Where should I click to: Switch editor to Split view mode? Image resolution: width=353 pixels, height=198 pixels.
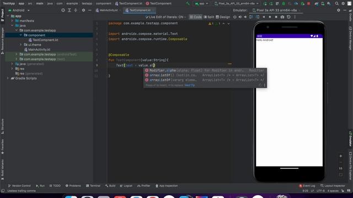209,17
